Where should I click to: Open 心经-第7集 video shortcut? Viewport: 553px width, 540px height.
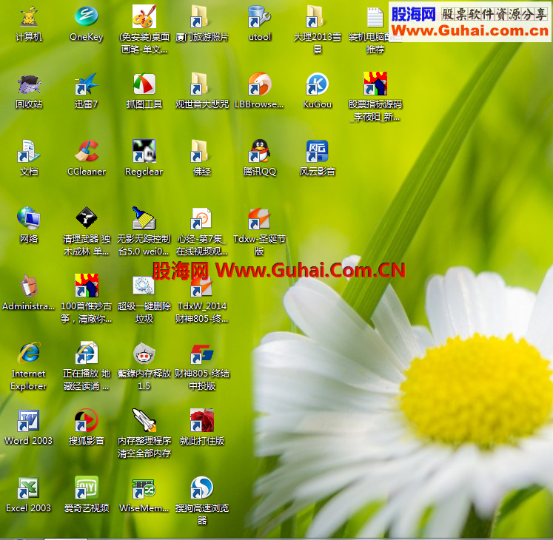pos(202,218)
